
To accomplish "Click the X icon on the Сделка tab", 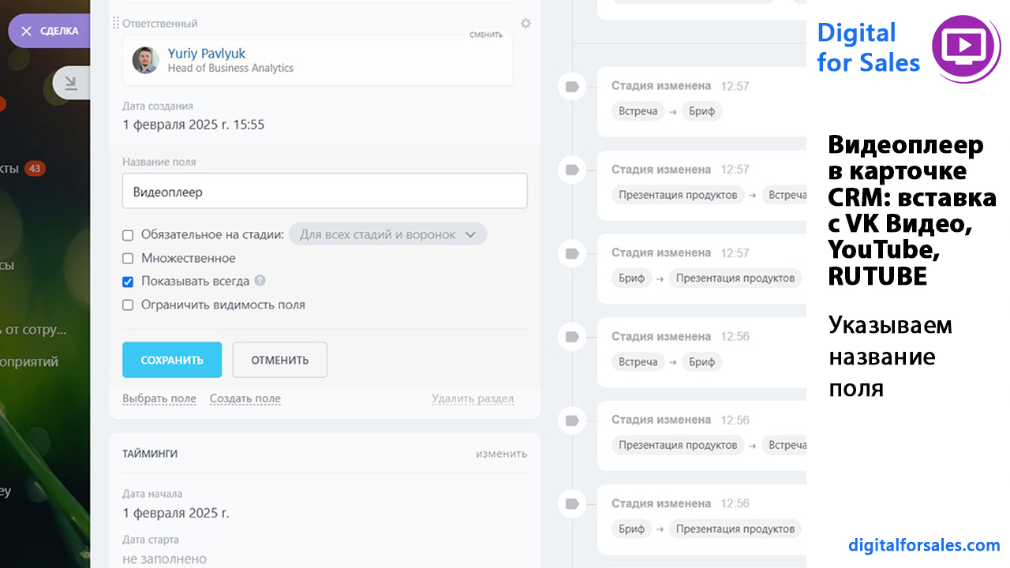I will 26,32.
